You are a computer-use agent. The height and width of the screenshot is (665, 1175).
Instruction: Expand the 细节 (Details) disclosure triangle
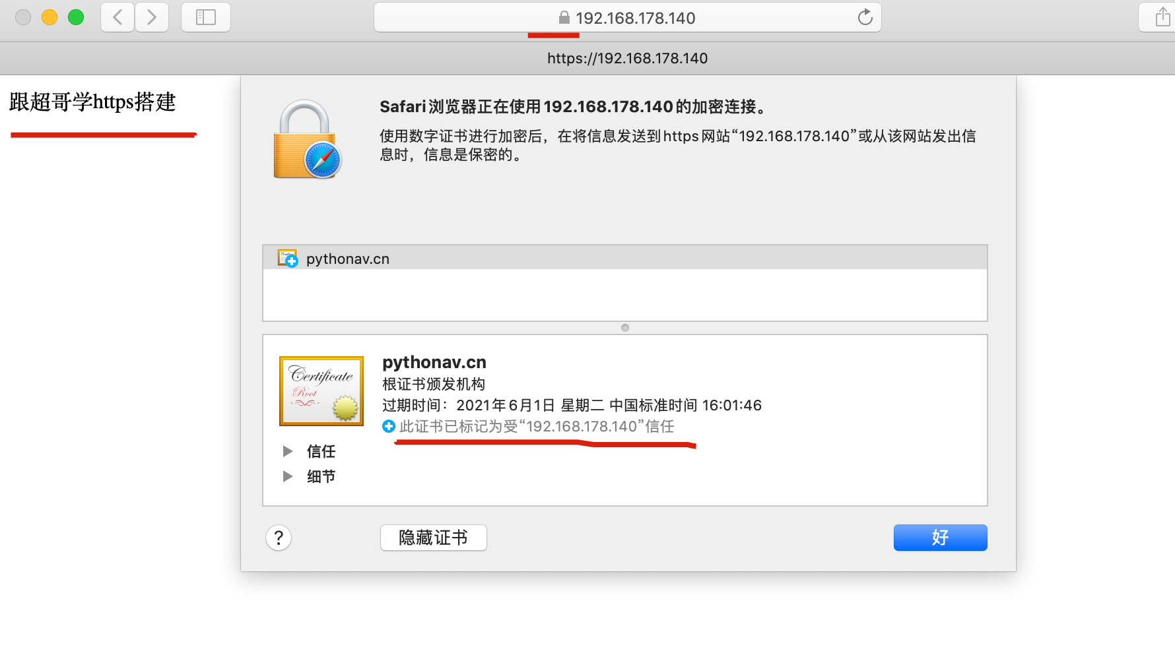(x=288, y=476)
